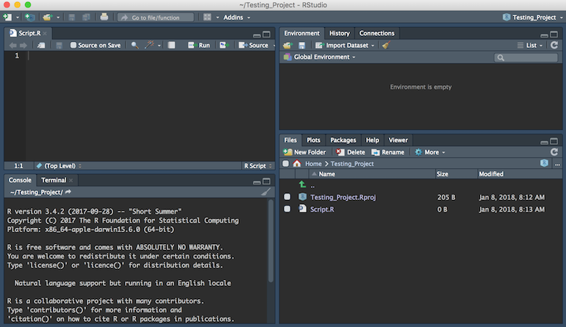This screenshot has height=327, width=566.
Task: Delete the selected files
Action: pos(350,152)
